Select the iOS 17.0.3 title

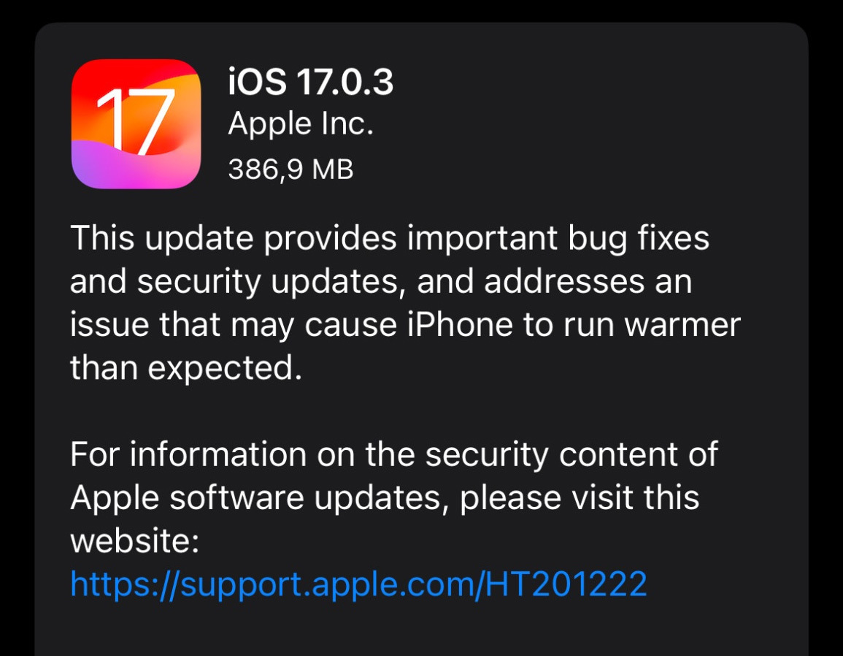click(311, 83)
